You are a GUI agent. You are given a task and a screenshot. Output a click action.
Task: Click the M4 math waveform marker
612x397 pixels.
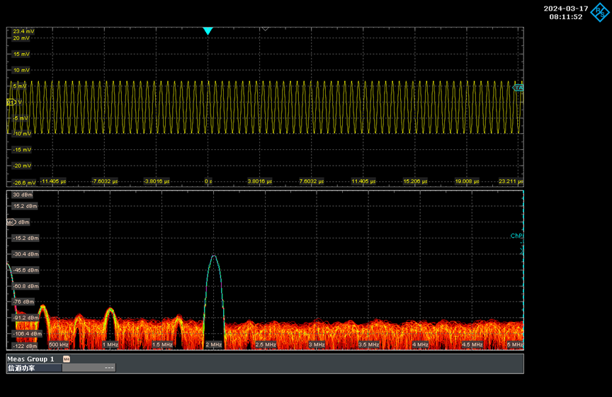tap(11, 222)
